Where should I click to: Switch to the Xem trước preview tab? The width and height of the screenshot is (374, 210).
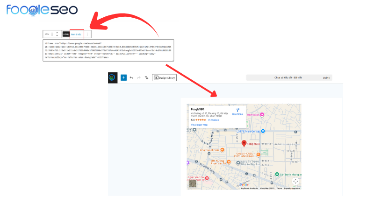(x=76, y=34)
